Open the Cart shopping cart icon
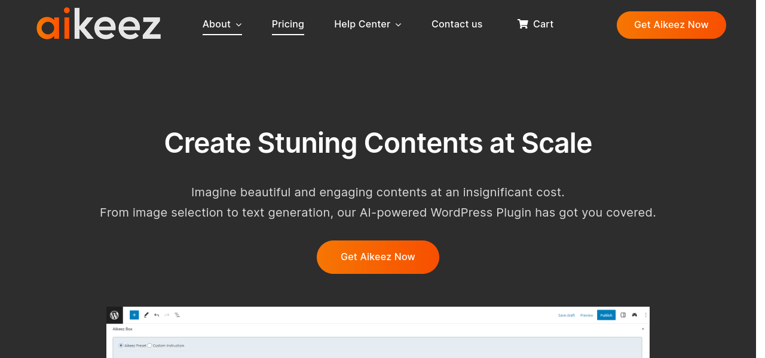The image size is (765, 358). point(523,24)
